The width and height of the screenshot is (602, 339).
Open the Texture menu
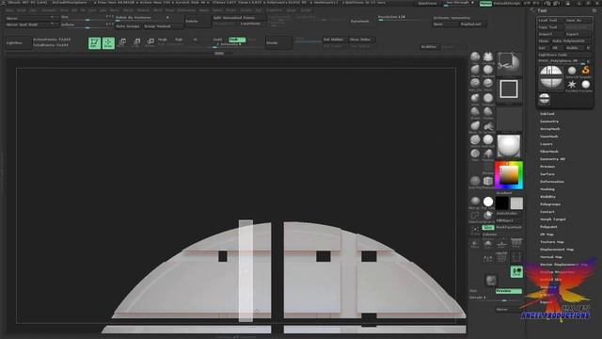pyautogui.click(x=246, y=10)
